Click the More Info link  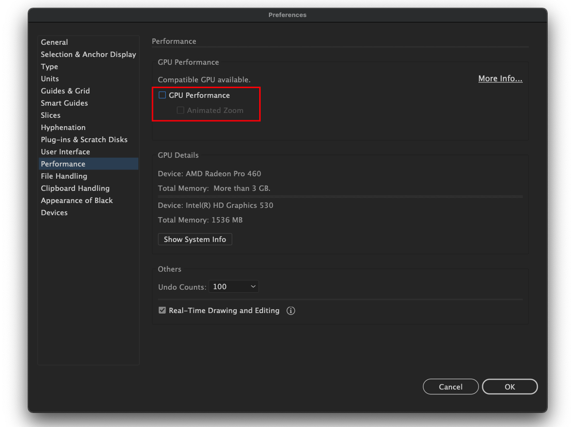coord(500,78)
